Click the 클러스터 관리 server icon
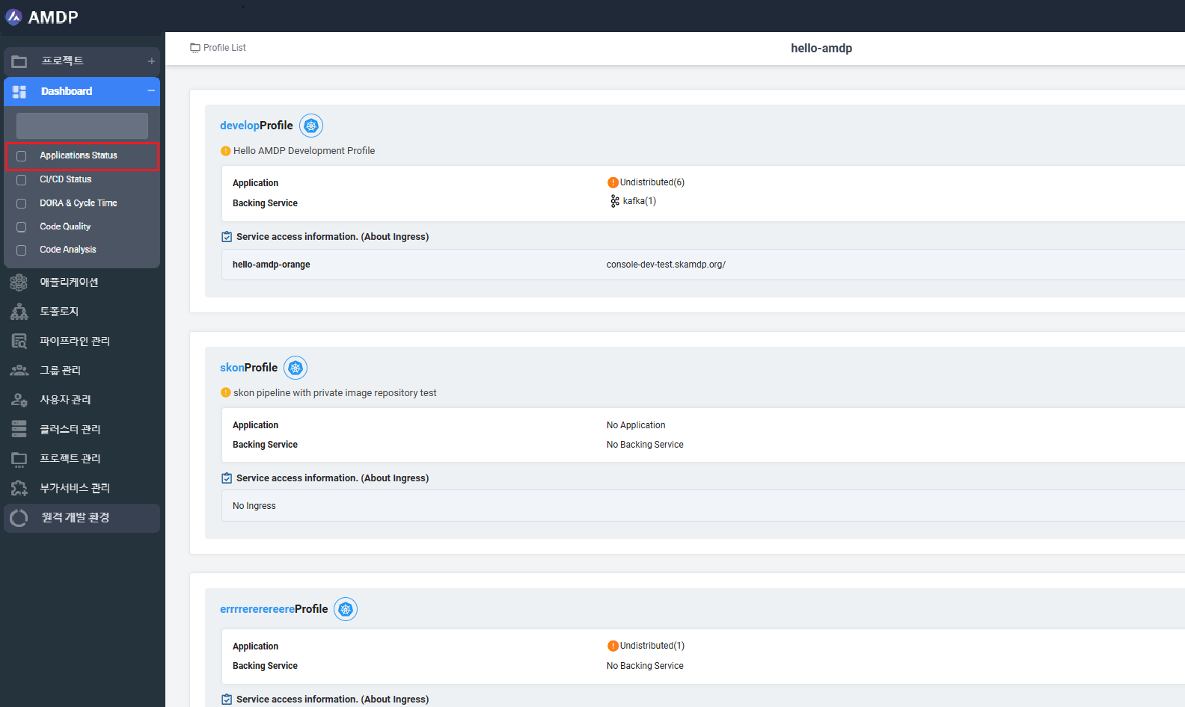Screen dimensions: 1185x707 coord(19,429)
